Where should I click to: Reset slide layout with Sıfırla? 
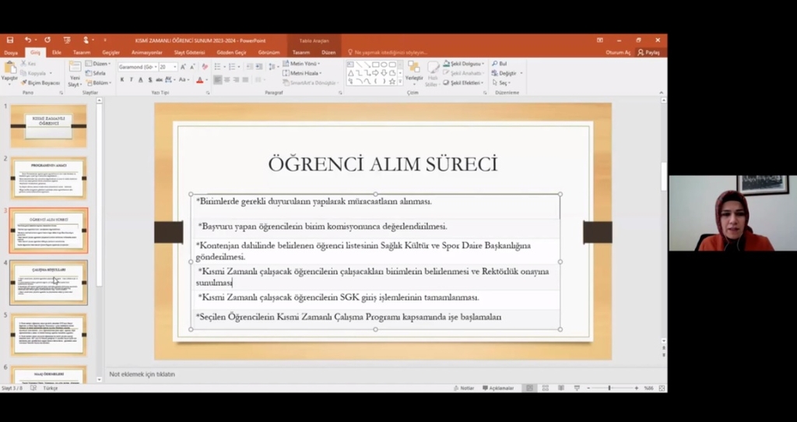pos(96,73)
